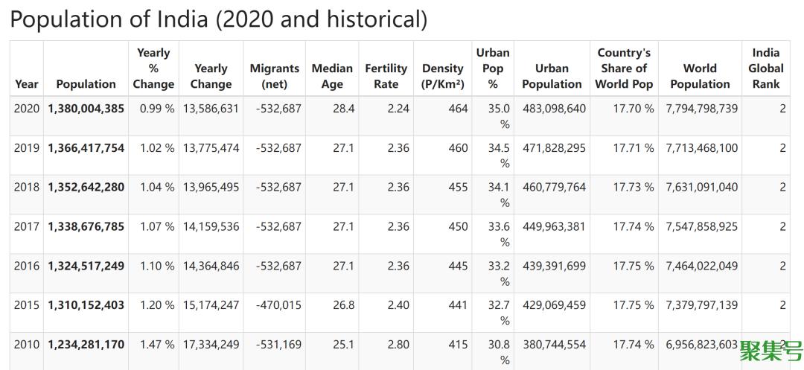Click Country's Share of World Pop header
Viewport: 804px width, 370px height.
tap(624, 68)
